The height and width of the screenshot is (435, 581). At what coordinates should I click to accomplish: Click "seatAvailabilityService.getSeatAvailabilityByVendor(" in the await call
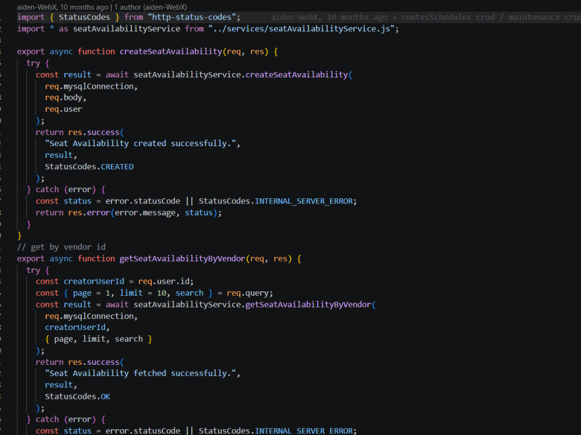(254, 304)
